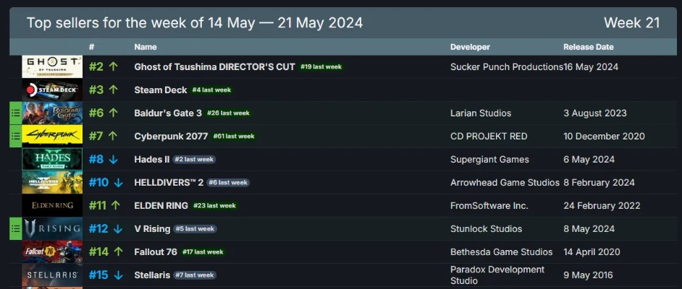Click the down arrow next to rank #8
The width and height of the screenshot is (682, 289).
pos(114,160)
